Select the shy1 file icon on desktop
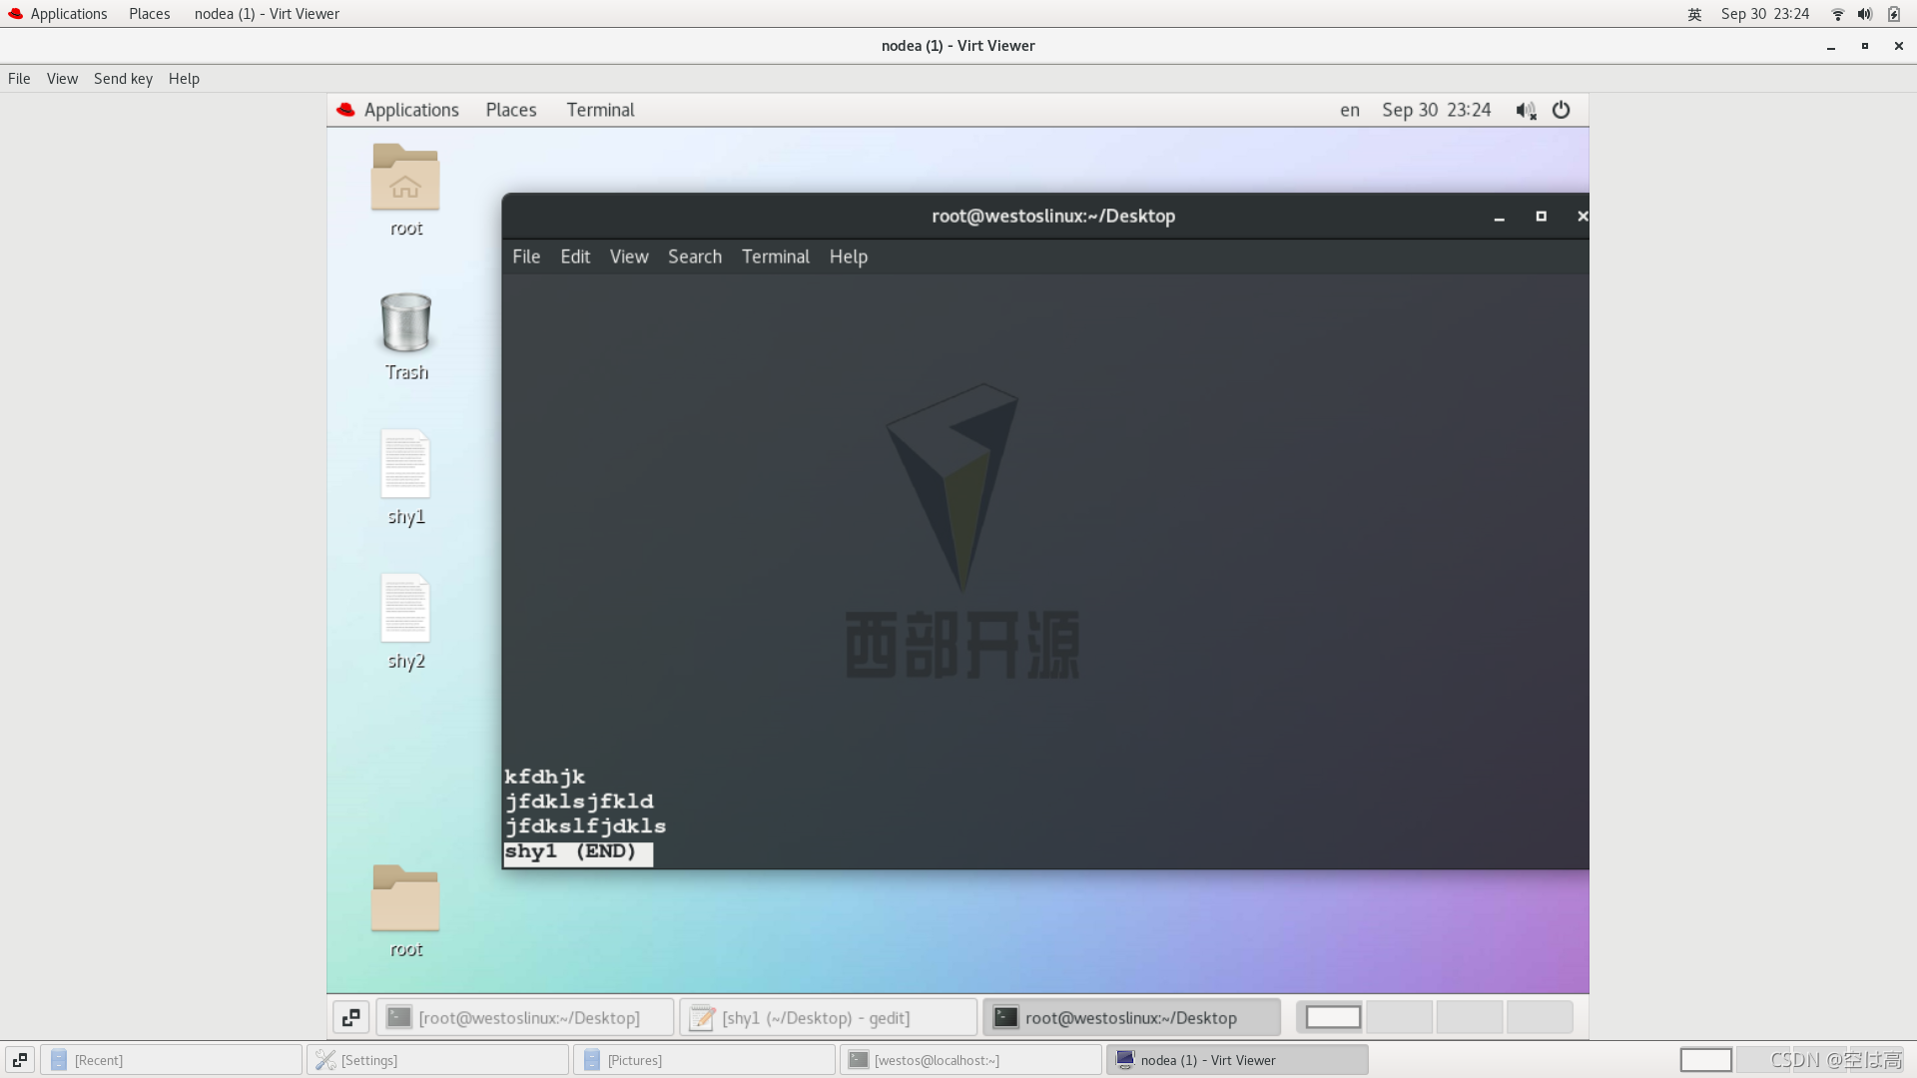The image size is (1917, 1078). [x=405, y=463]
